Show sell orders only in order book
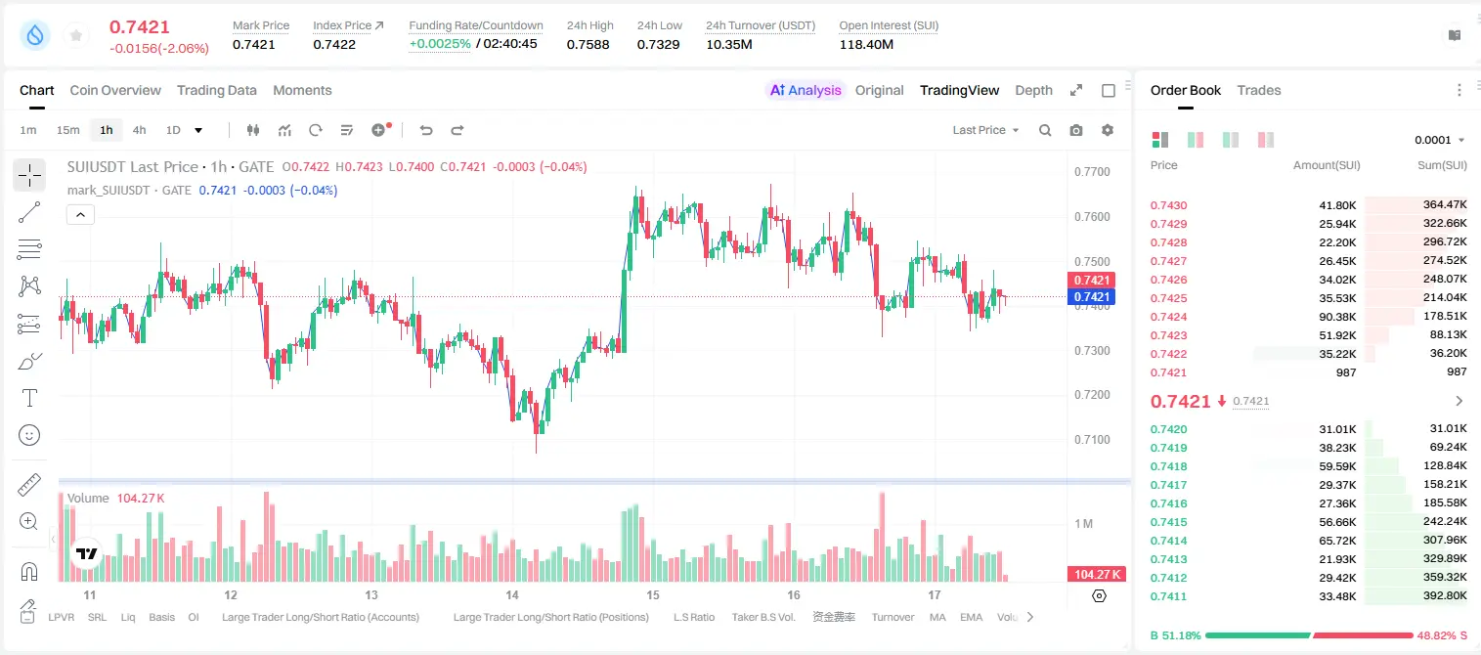 tap(1266, 140)
